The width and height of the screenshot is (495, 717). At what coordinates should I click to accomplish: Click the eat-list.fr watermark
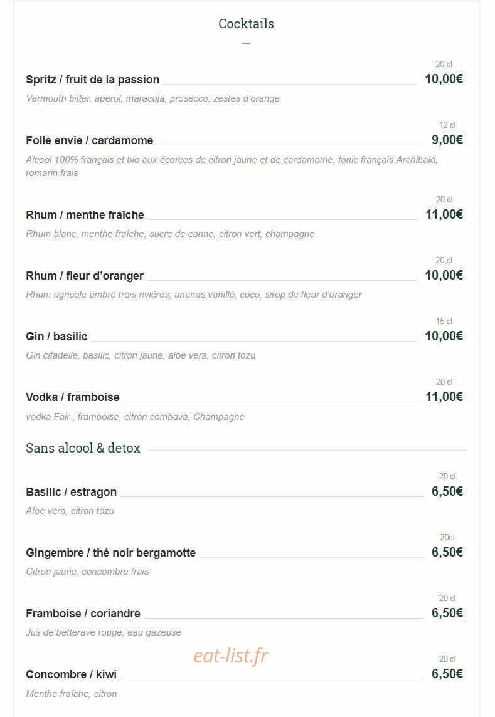[x=230, y=656]
